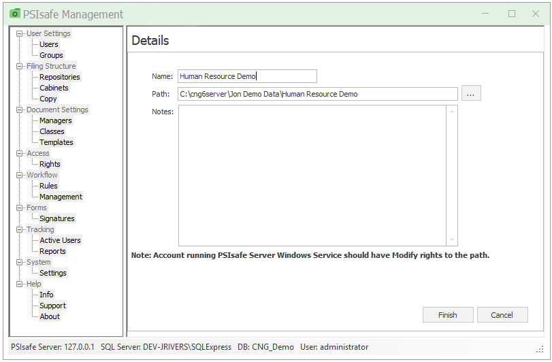The width and height of the screenshot is (552, 362).
Task: Select the Document Settings heading
Action: coord(57,110)
